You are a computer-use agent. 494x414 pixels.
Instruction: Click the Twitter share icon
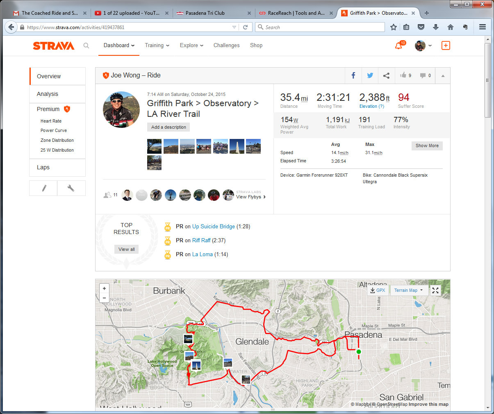coord(370,75)
